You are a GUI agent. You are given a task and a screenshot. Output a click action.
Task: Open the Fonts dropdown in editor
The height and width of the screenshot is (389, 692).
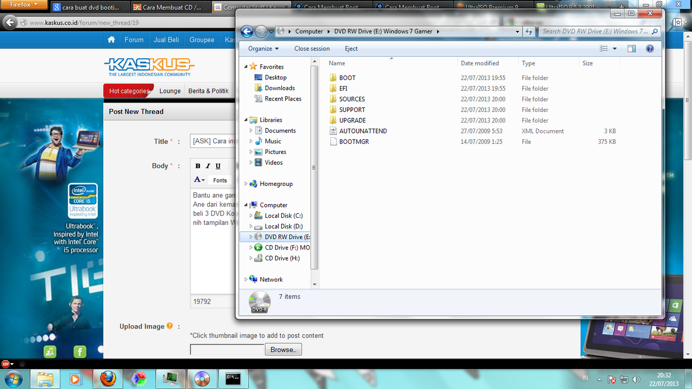221,180
